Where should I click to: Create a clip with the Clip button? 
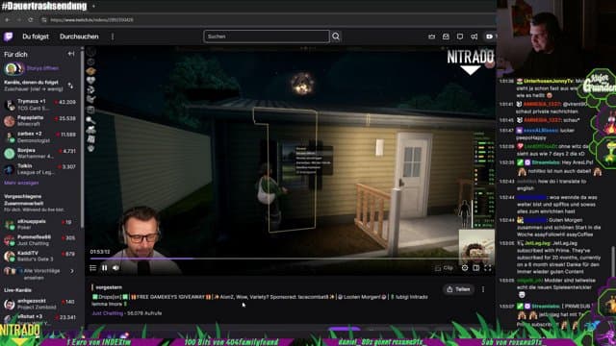(445, 268)
